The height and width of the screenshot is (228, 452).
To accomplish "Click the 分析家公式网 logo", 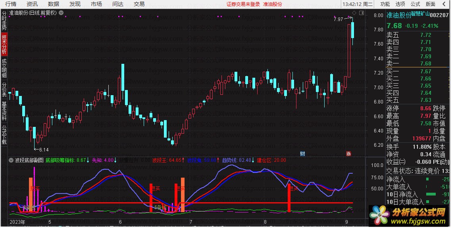I will 408,216.
